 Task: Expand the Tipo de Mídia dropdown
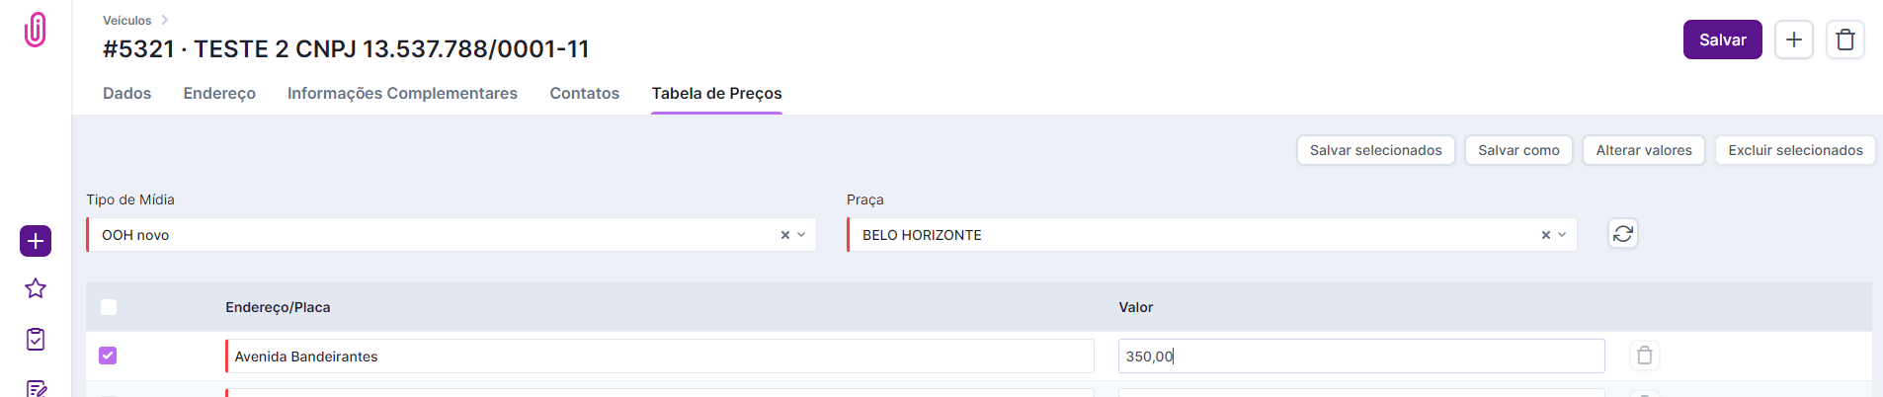click(801, 235)
